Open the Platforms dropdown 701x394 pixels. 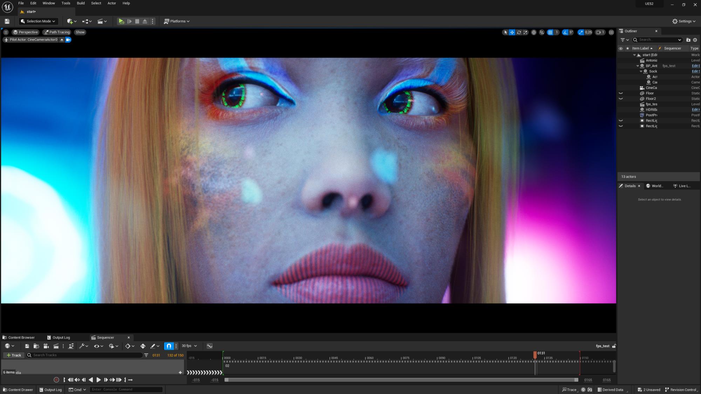(177, 21)
